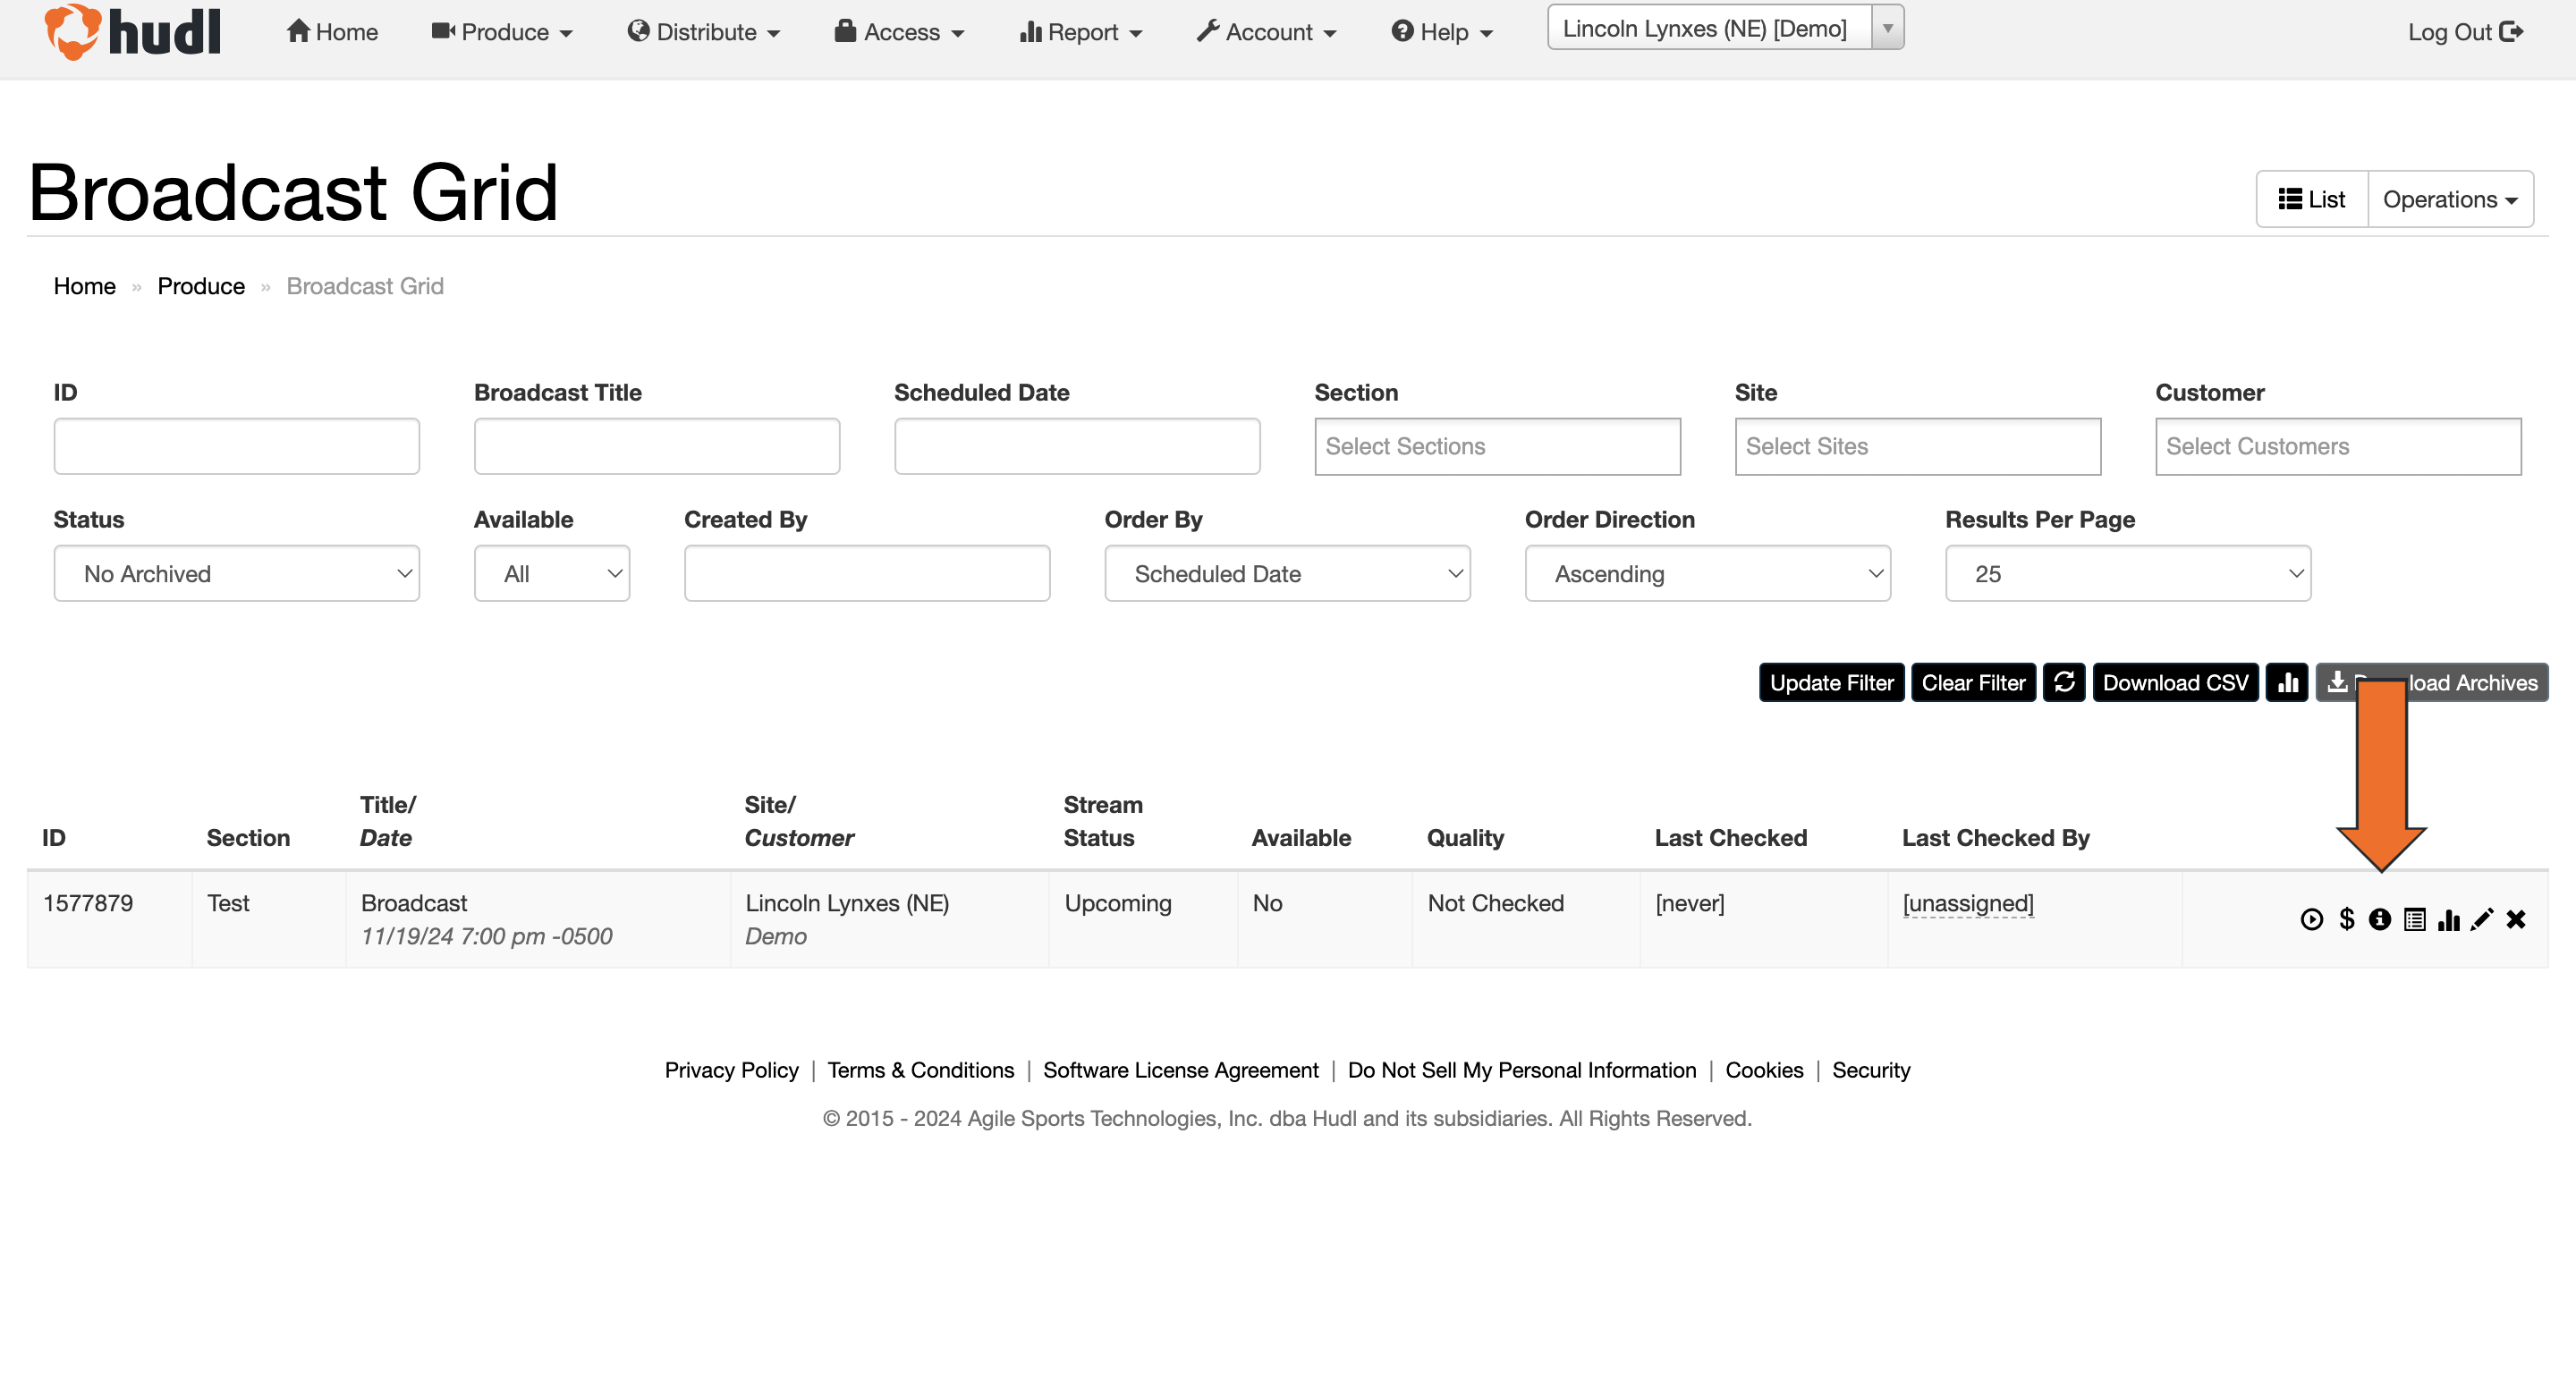Click the list details icon in row
The height and width of the screenshot is (1379, 2576).
click(x=2414, y=919)
